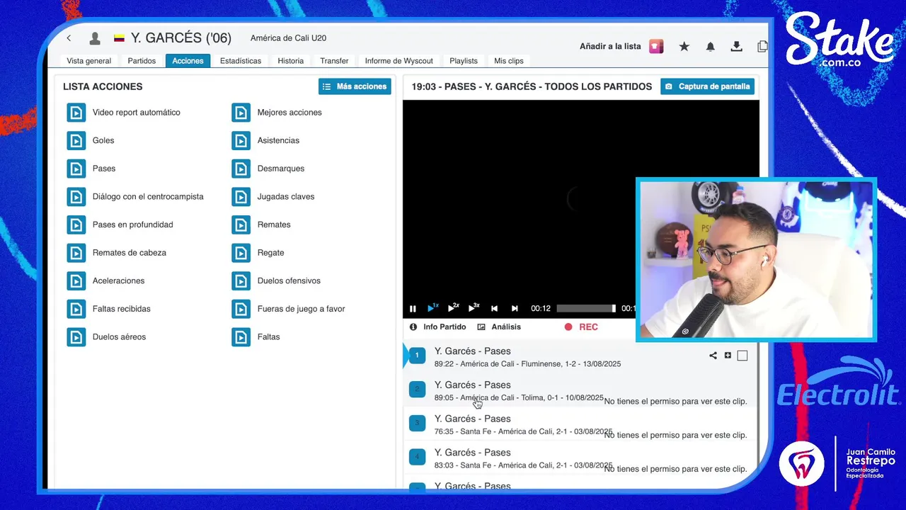Play the Remates action icon
Viewport: 906px width, 510px height.
coord(241,225)
